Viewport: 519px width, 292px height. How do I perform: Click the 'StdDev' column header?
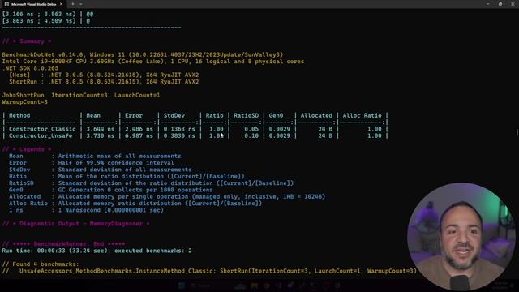[174, 115]
